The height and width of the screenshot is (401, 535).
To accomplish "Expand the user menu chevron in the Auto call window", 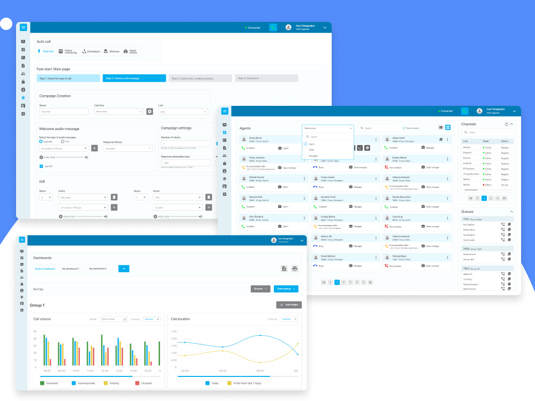I will point(325,28).
